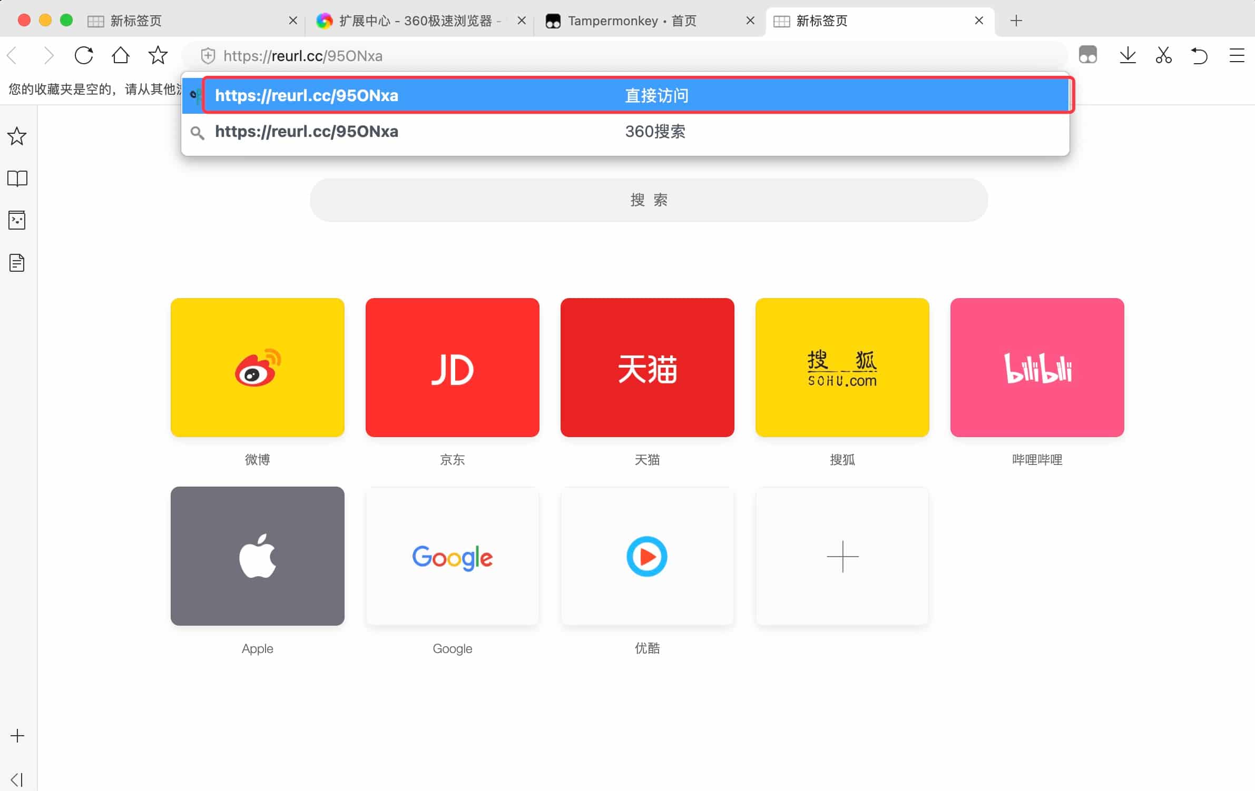Open the hamburger main menu

(1237, 55)
